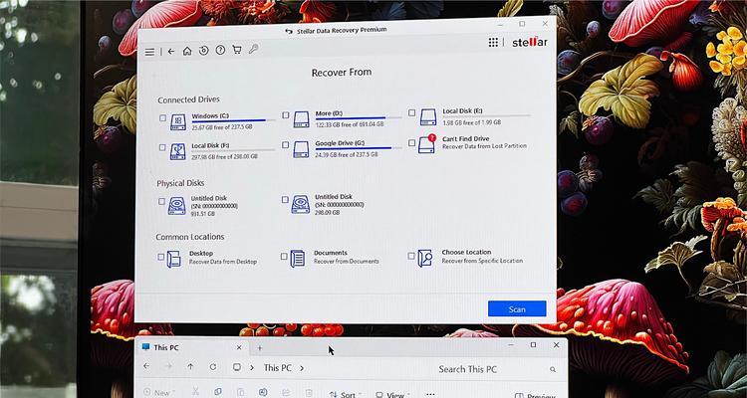Click the Windows (C:) usage bar
This screenshot has width=747, height=398.
click(x=233, y=120)
